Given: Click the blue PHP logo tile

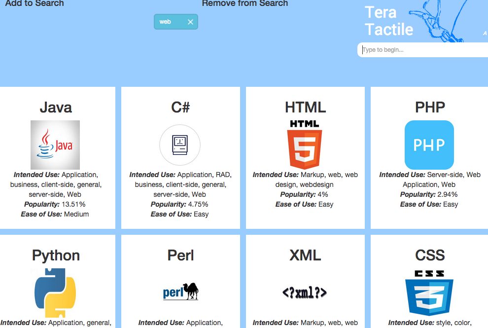Looking at the screenshot, I should click(429, 145).
